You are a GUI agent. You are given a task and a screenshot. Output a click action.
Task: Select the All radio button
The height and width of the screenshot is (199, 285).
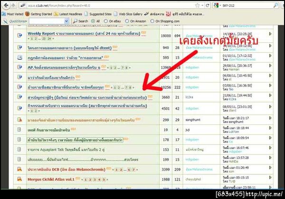click(x=93, y=21)
